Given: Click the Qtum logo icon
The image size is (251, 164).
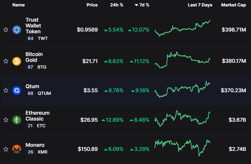Looking at the screenshot, I should [x=17, y=90].
